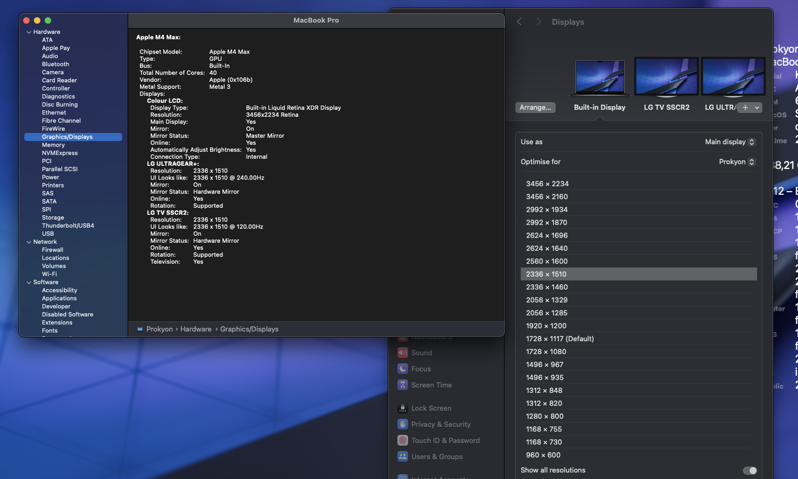Select Disabled Software under Software

[67, 314]
